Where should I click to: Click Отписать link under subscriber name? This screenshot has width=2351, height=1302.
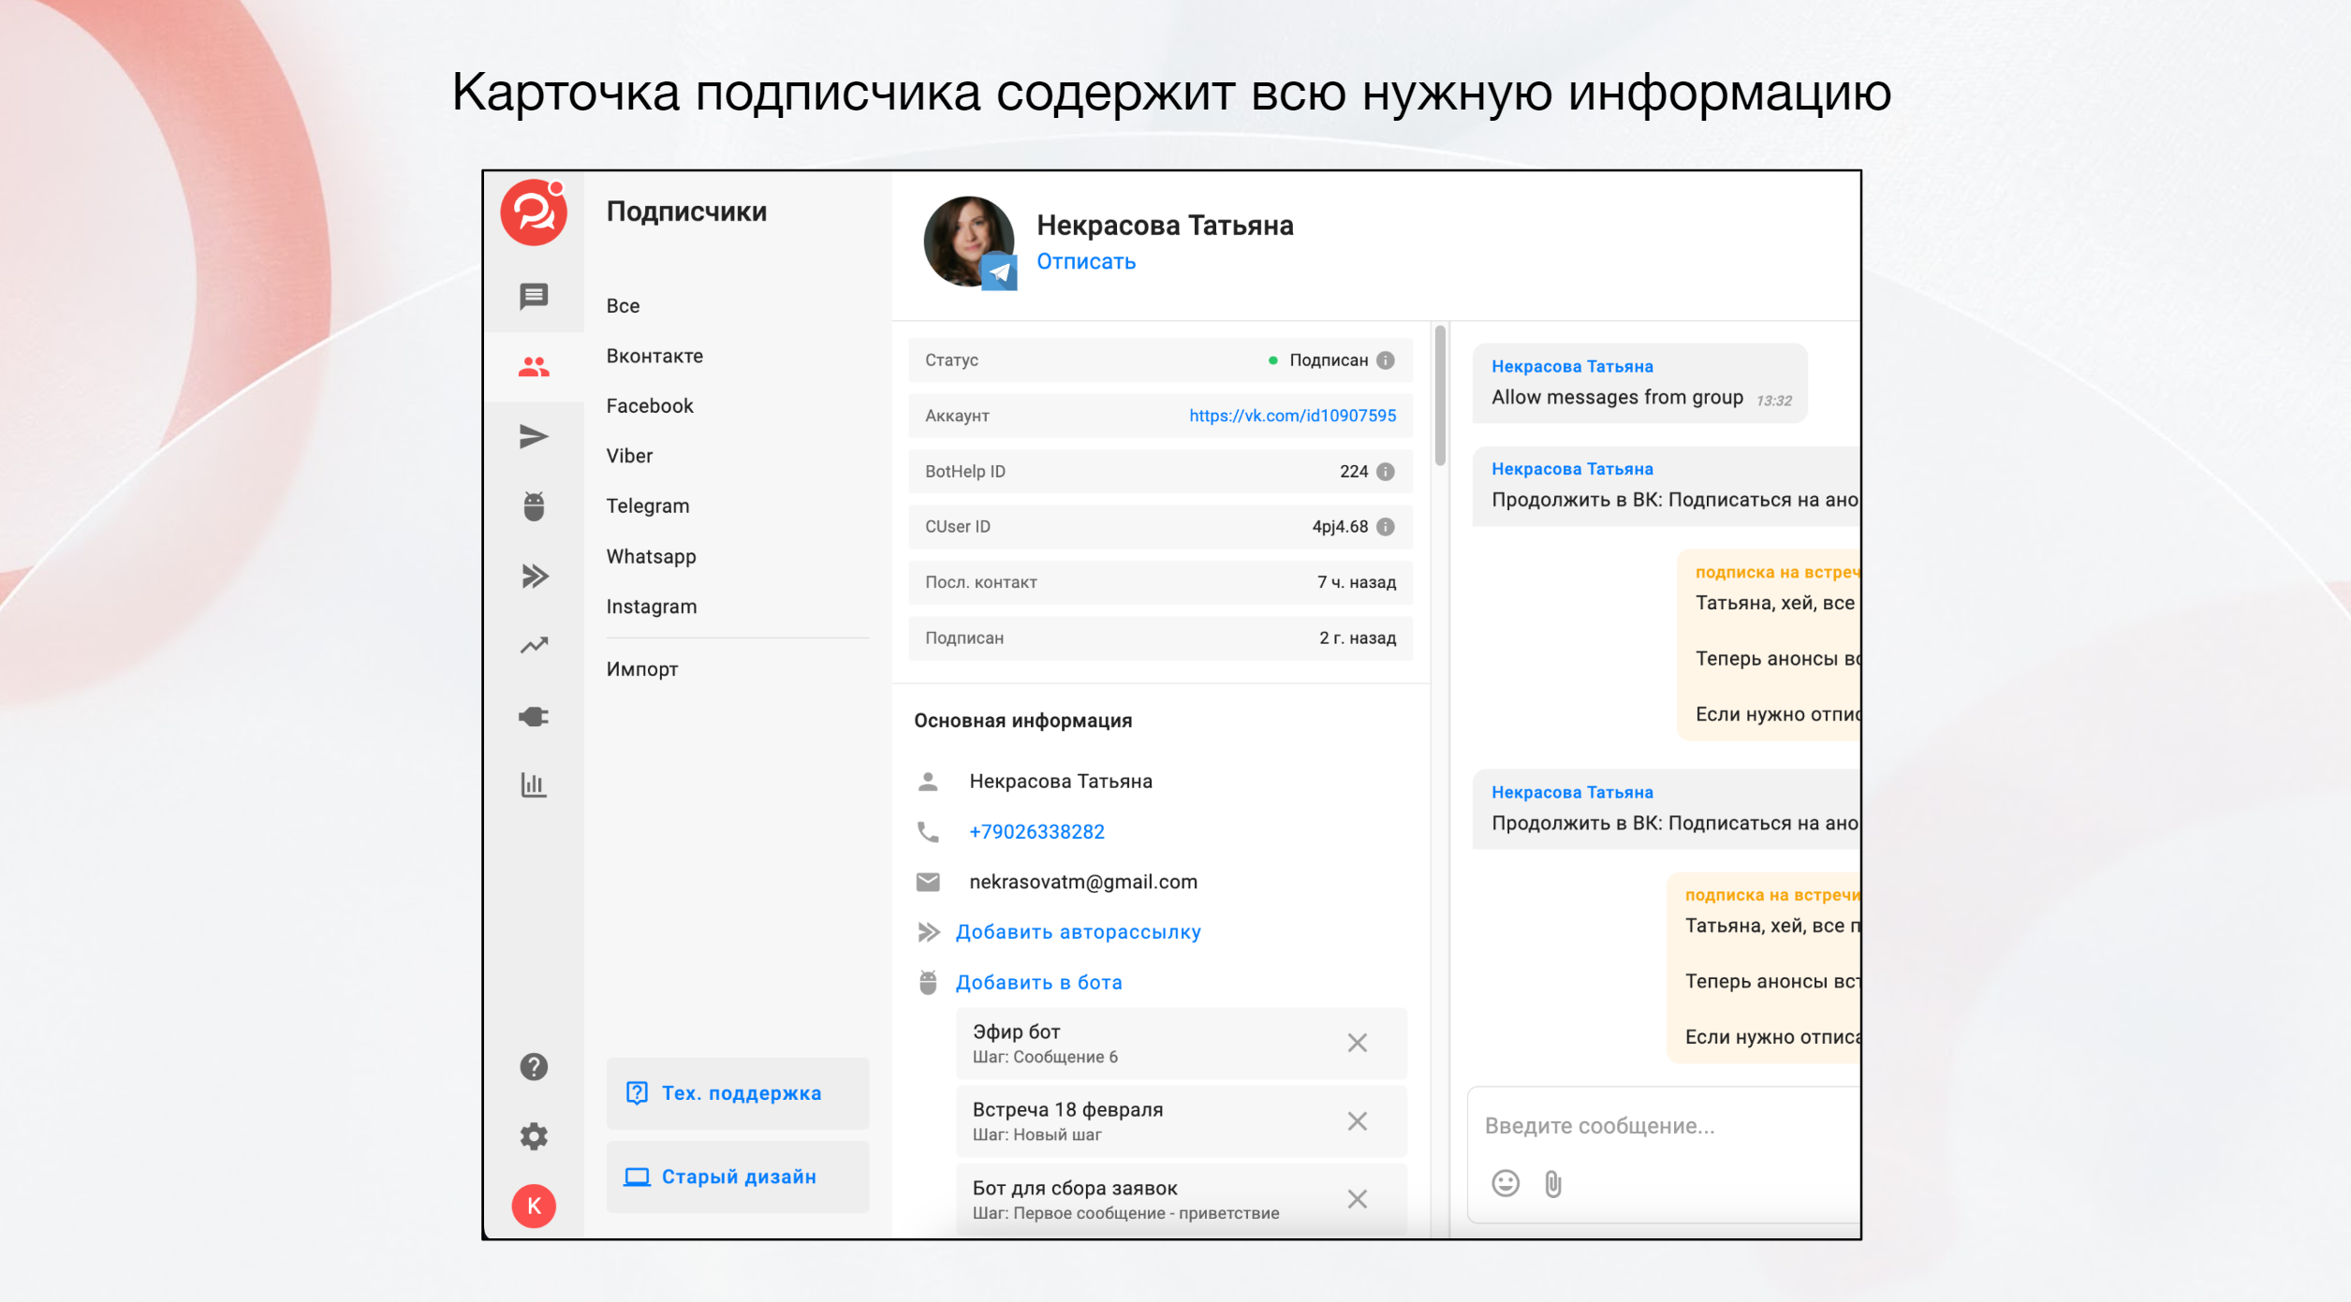pos(1085,262)
